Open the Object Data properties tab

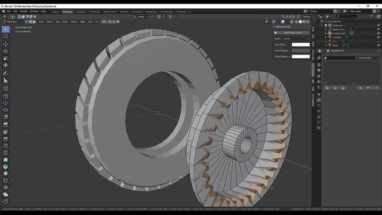pyautogui.click(x=319, y=122)
